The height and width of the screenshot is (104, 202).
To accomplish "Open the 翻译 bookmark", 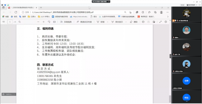I will 22,17.
